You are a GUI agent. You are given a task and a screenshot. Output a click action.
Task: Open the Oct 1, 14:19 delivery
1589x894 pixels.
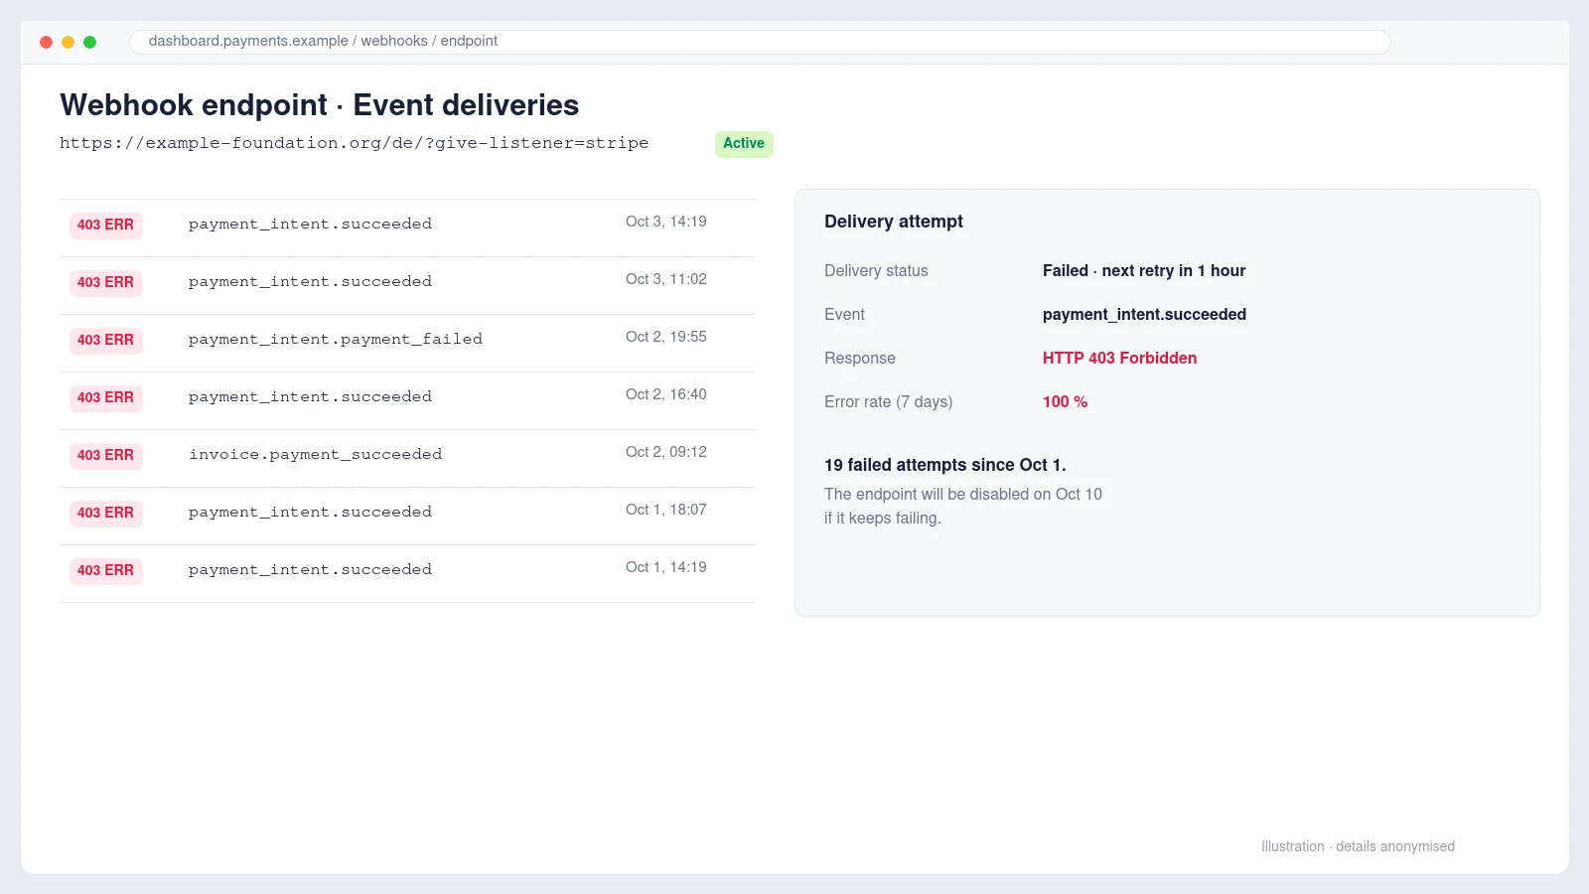407,573
